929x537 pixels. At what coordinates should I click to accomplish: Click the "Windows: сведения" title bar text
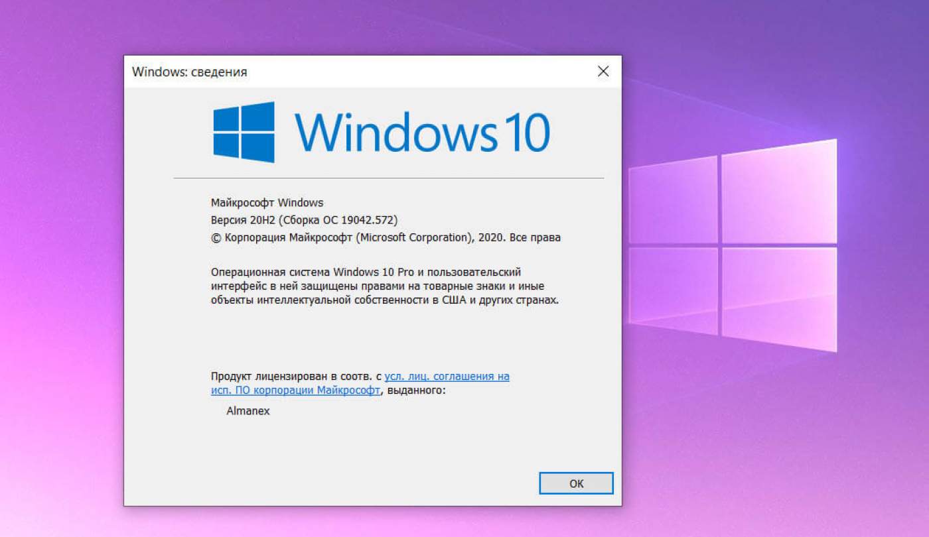click(x=190, y=72)
